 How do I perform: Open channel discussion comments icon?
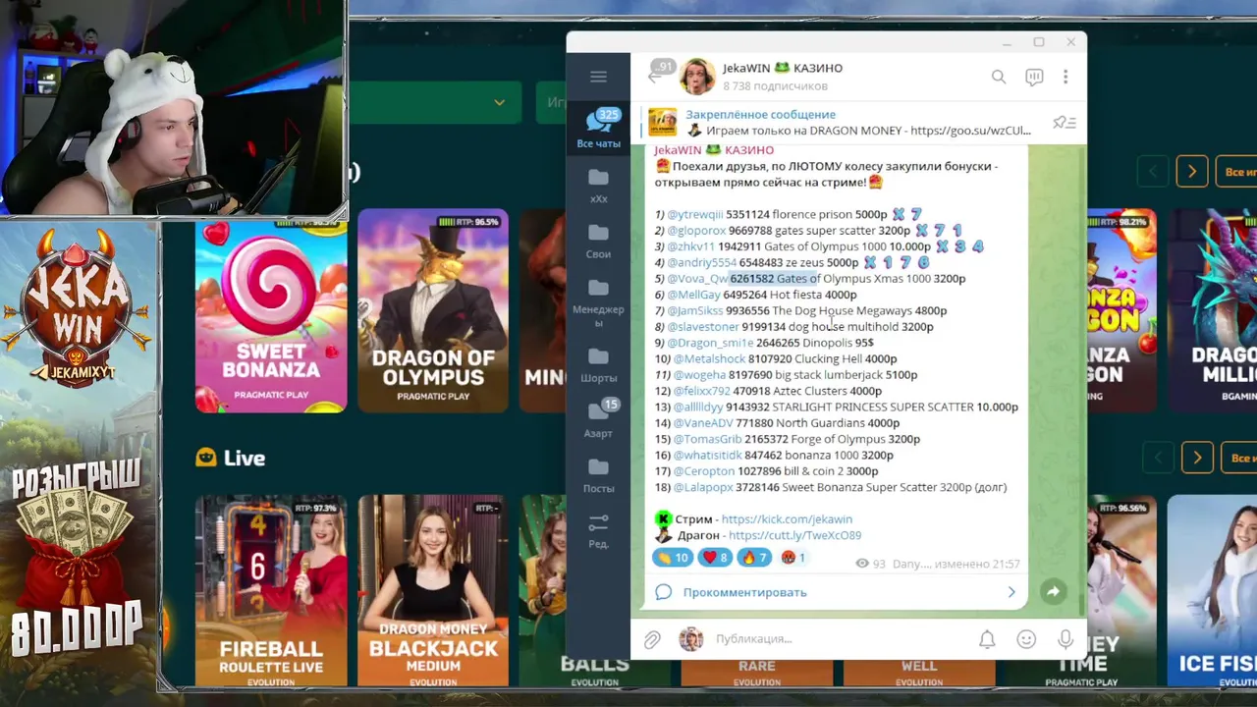(x=1033, y=77)
